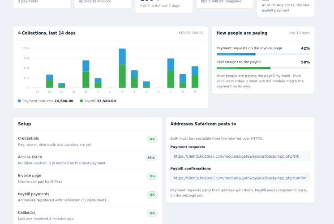Click the x-axis label '27'
Viewport: 334px width, 224px height.
(38, 92)
